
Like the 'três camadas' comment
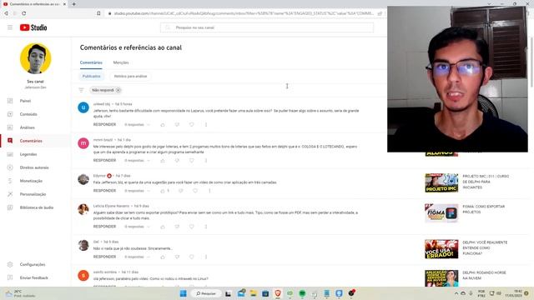(x=163, y=191)
